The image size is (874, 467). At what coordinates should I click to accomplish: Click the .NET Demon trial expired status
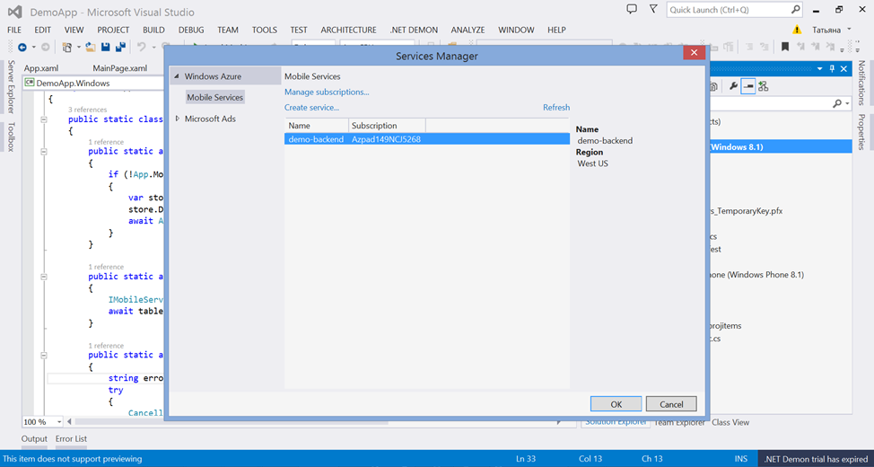pos(816,459)
